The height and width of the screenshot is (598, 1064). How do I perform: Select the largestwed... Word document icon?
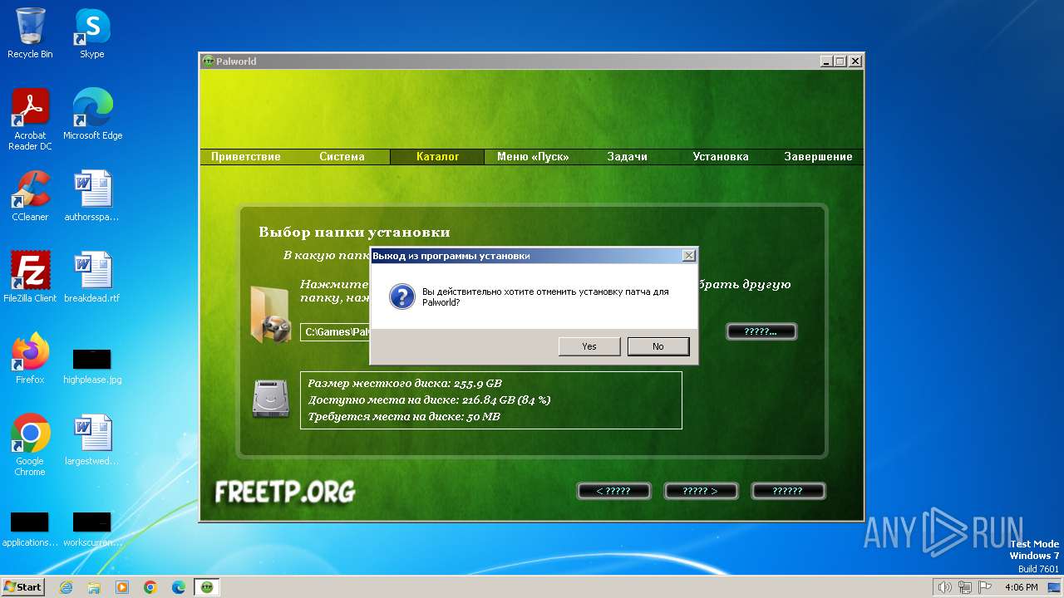[x=91, y=440]
